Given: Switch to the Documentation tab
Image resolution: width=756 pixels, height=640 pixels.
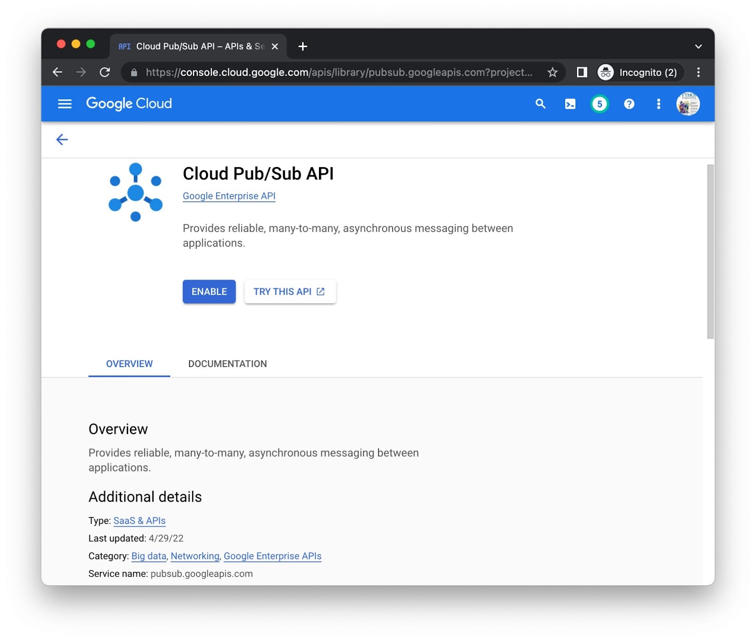Looking at the screenshot, I should [x=227, y=364].
